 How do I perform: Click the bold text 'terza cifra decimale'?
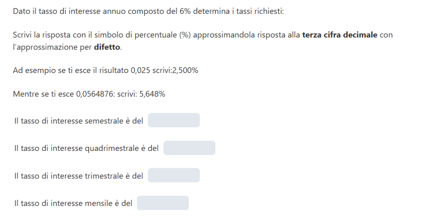(340, 35)
